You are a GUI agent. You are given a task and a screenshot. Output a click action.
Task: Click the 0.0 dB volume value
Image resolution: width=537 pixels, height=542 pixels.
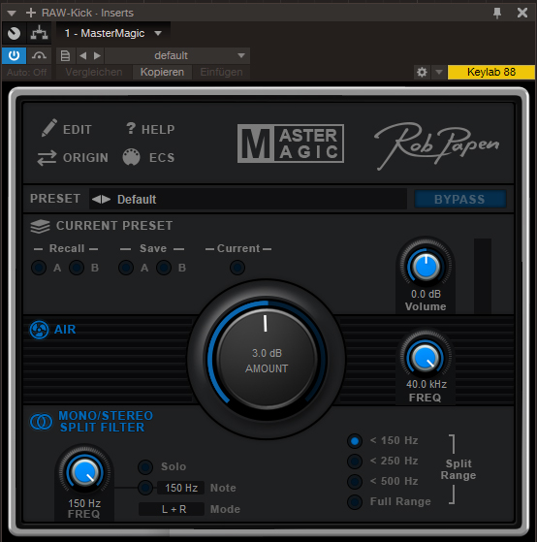(x=426, y=294)
